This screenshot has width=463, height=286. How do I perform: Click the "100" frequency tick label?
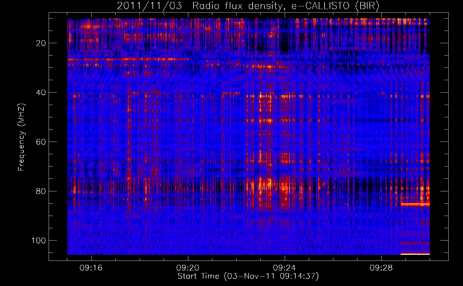point(39,241)
